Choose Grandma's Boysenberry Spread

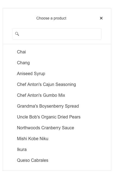[57, 106]
